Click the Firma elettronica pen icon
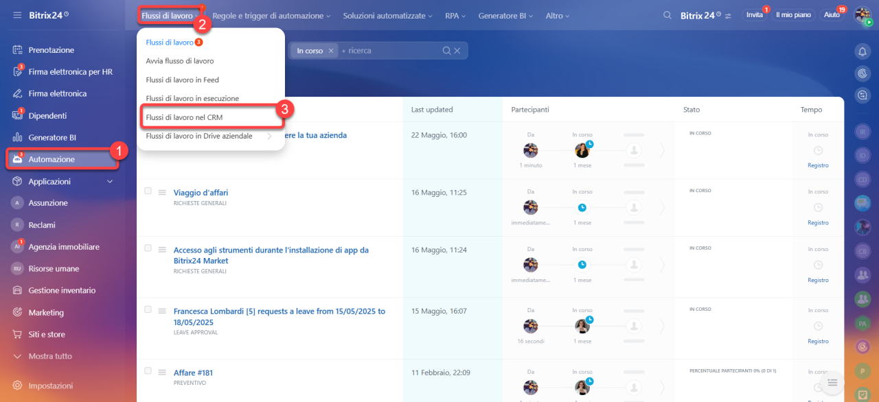The width and height of the screenshot is (879, 402). (18, 93)
